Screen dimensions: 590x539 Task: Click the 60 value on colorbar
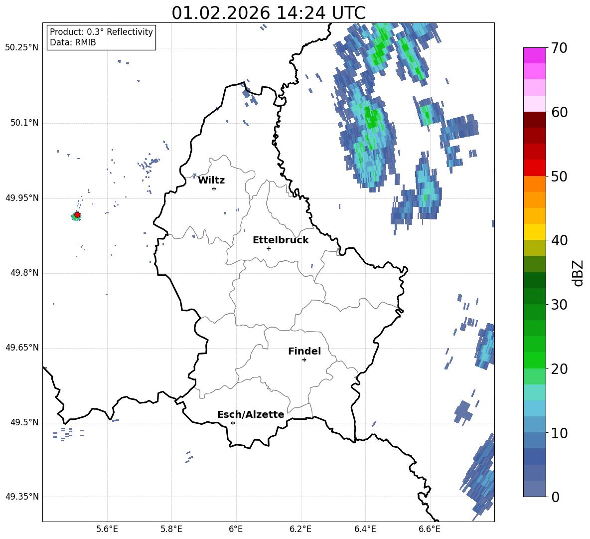tap(559, 112)
